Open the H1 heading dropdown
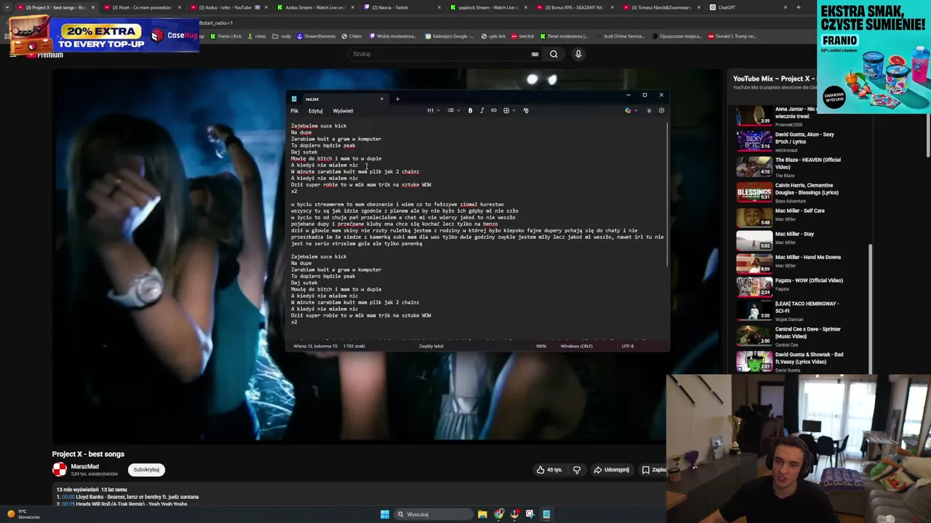This screenshot has width=931, height=523. 432,110
